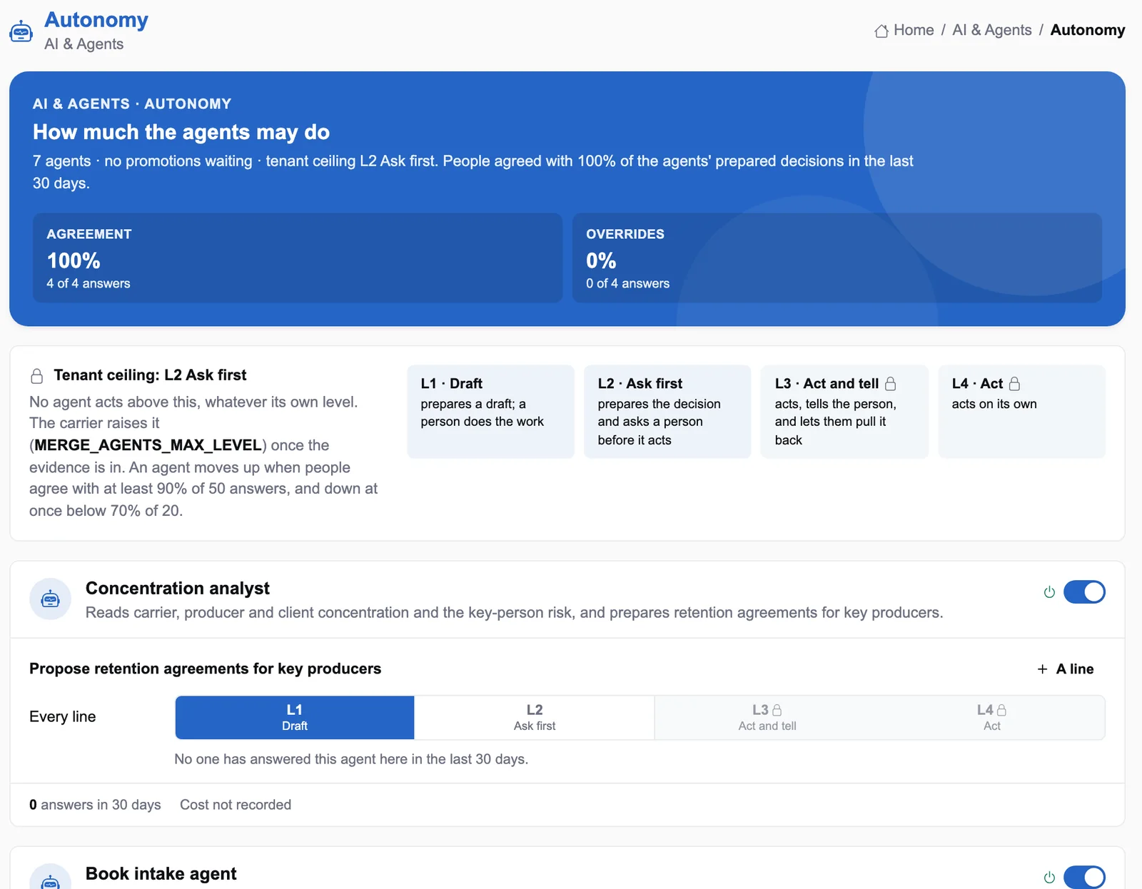Click the power icon beside Concentration analyst toggle
1142x889 pixels.
coord(1049,592)
